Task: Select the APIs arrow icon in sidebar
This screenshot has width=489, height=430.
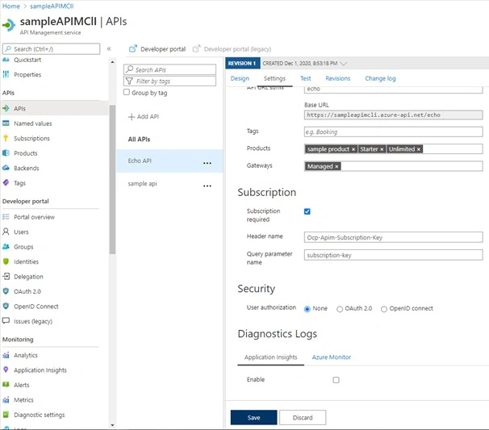Action: (x=6, y=109)
